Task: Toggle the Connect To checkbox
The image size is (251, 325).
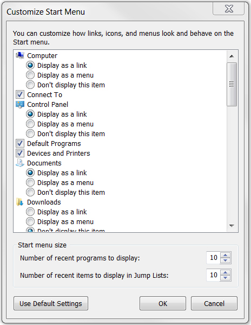Action: pyautogui.click(x=20, y=95)
